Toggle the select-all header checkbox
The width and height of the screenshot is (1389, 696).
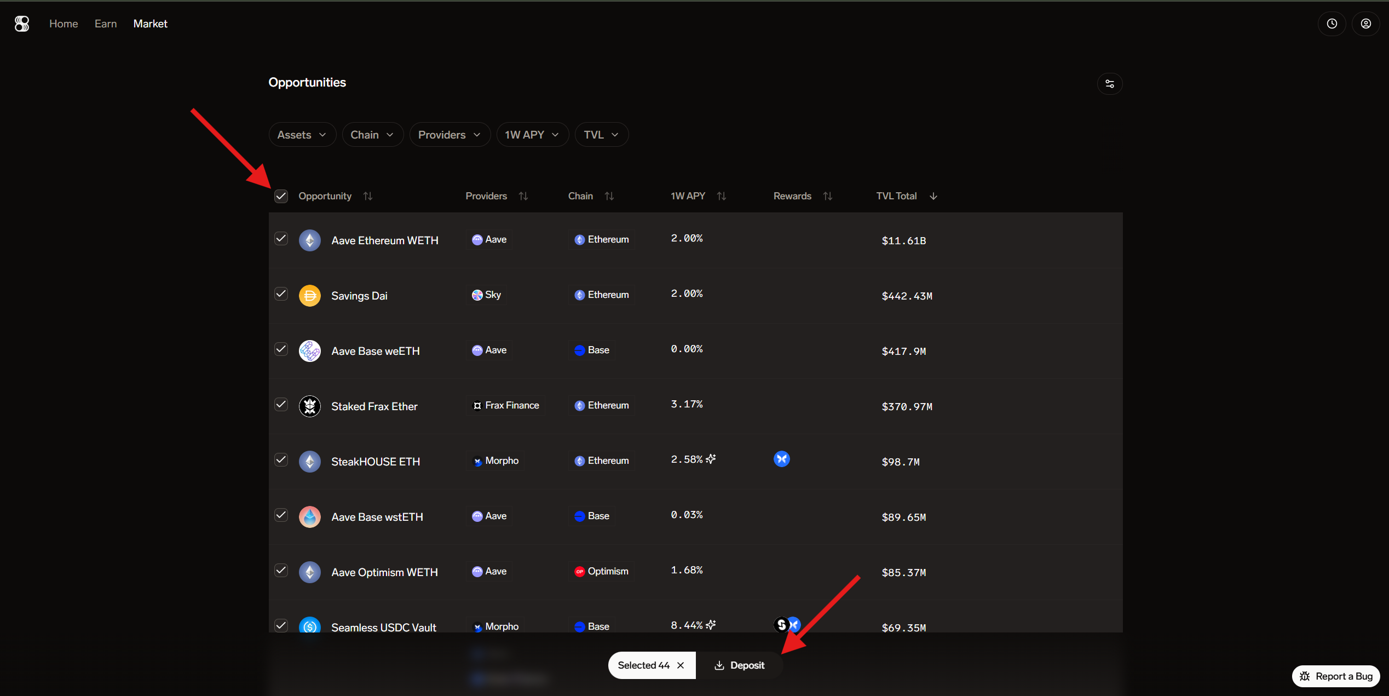[281, 196]
